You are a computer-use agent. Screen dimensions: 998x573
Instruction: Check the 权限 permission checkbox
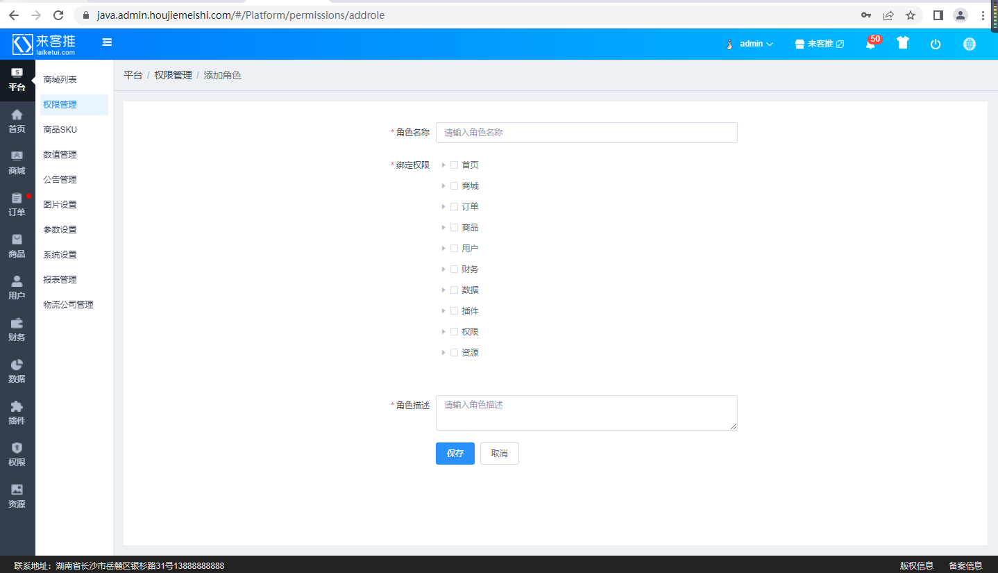click(454, 331)
